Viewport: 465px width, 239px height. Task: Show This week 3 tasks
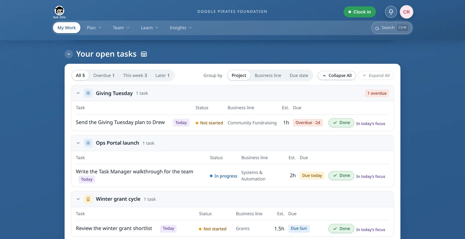click(x=135, y=75)
